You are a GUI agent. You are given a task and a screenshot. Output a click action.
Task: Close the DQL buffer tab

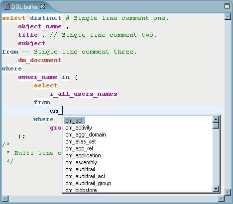pyautogui.click(x=42, y=6)
